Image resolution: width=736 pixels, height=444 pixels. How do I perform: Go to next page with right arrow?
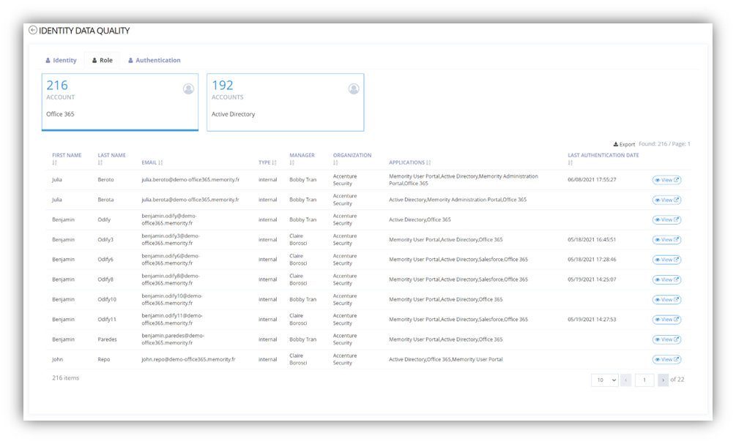[663, 380]
